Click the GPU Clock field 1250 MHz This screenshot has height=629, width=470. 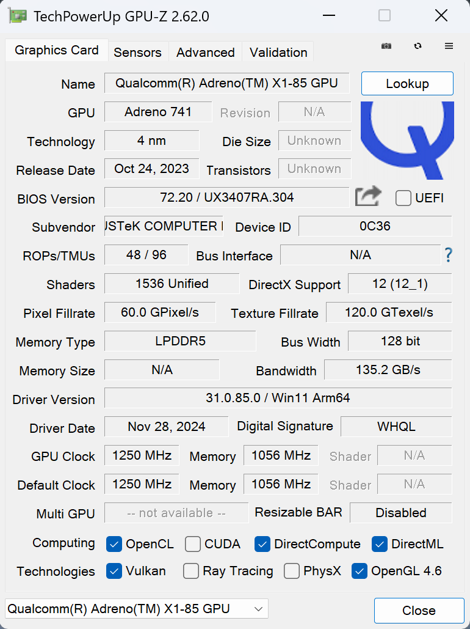click(x=142, y=455)
